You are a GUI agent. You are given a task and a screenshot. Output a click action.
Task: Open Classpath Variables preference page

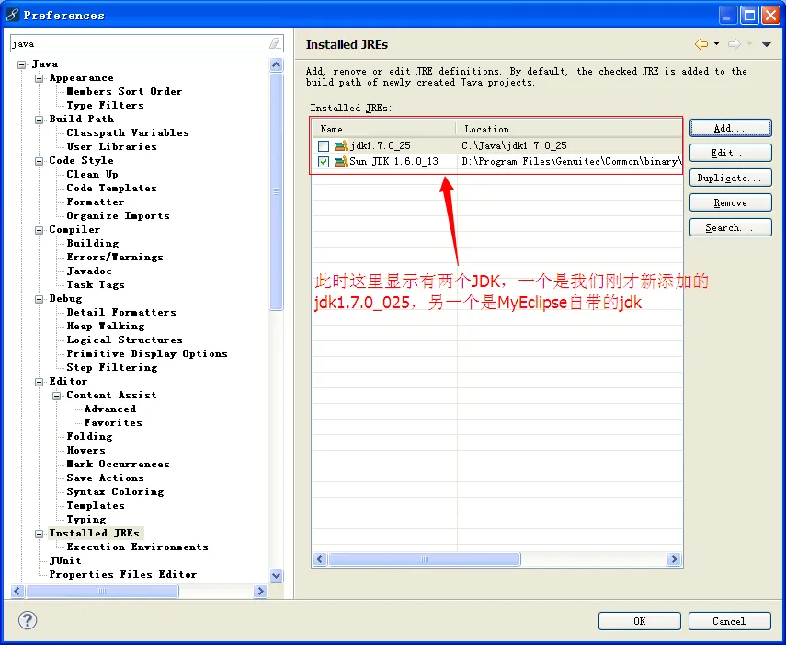(128, 132)
